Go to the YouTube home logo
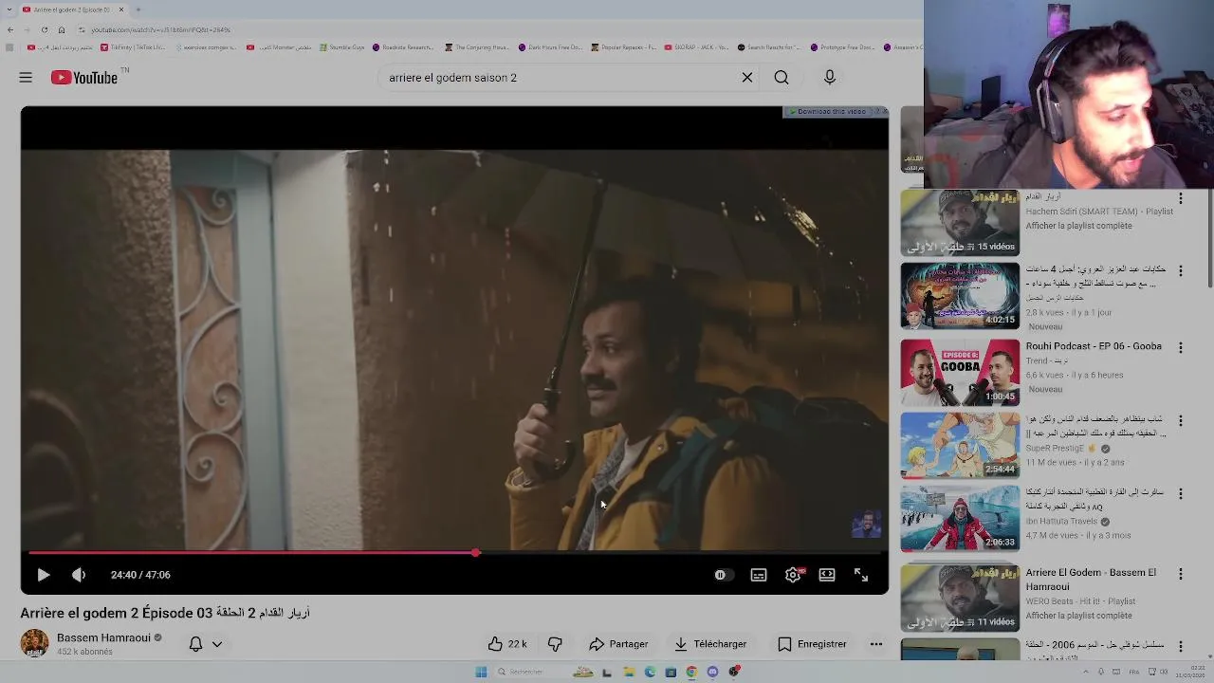The image size is (1214, 683). [84, 78]
